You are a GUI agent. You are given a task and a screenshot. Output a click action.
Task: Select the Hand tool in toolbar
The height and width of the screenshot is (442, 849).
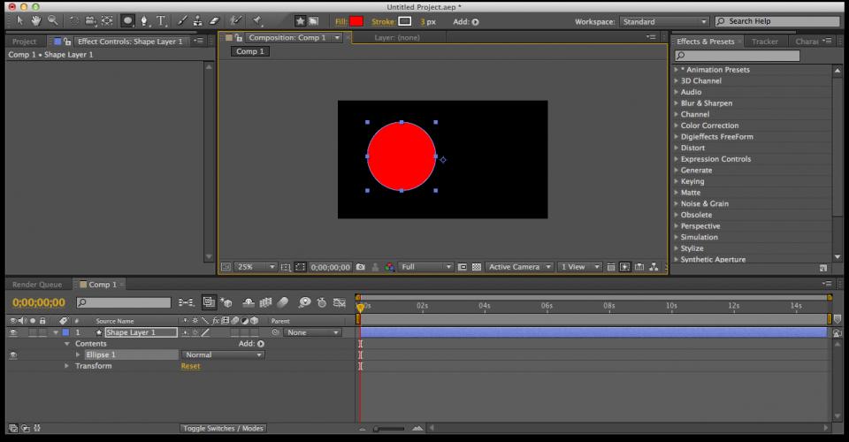36,20
